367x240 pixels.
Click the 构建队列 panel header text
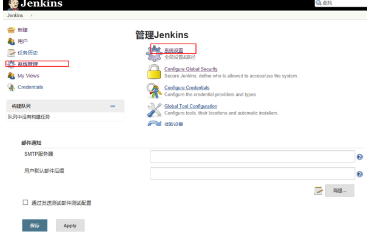tap(21, 106)
